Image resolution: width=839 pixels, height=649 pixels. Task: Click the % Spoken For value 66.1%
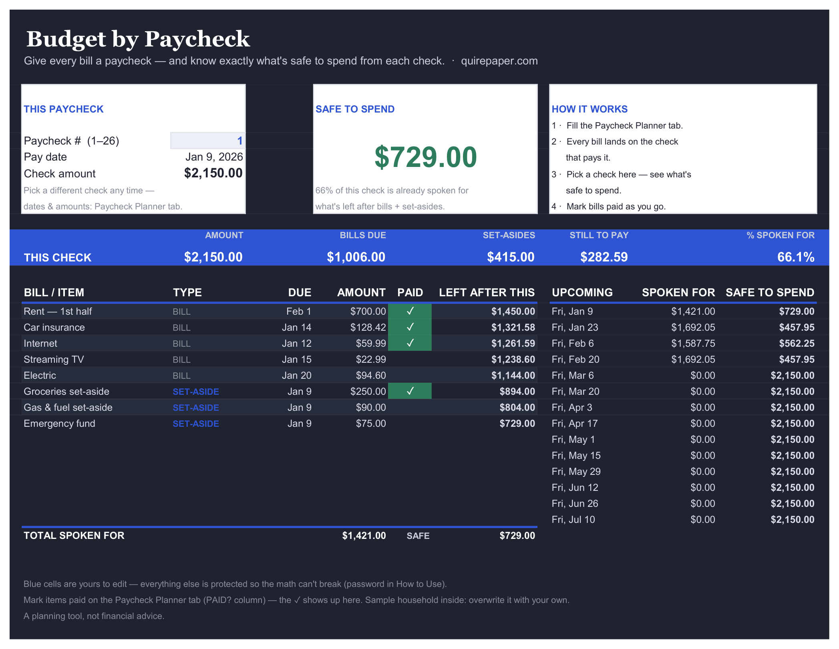point(796,257)
